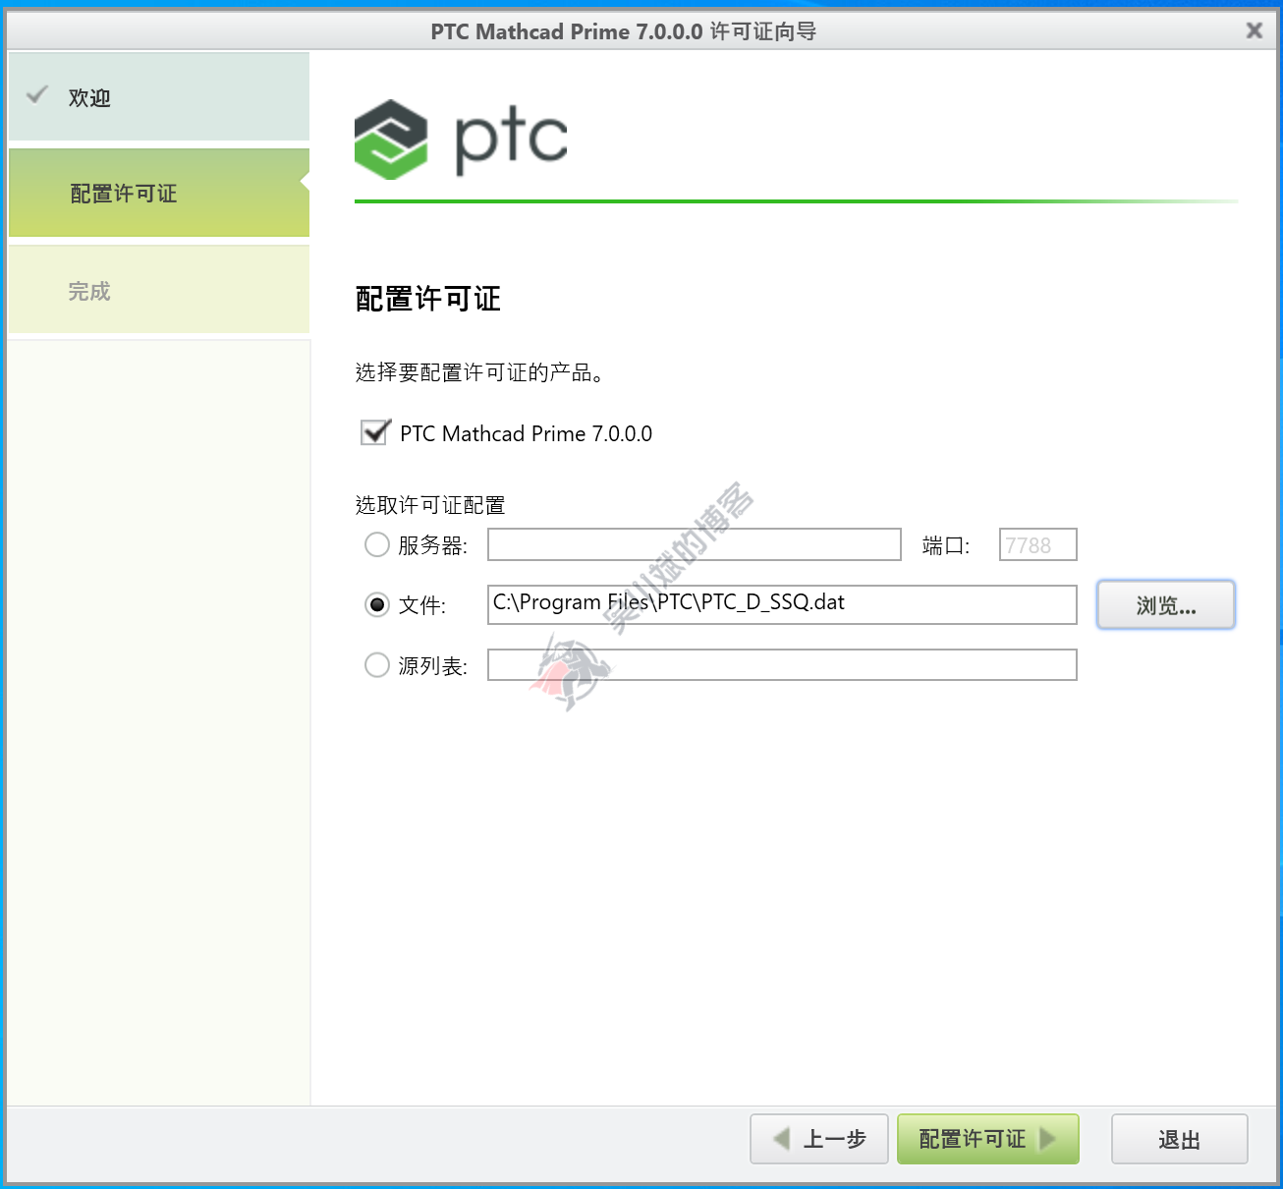
Task: Select the 源列表 radio button
Action: click(377, 665)
